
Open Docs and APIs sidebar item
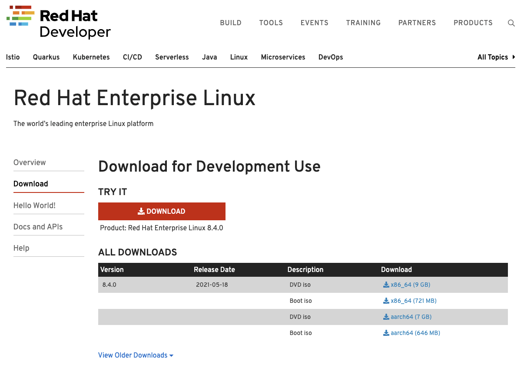point(38,227)
